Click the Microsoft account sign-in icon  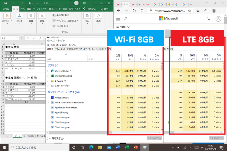click(x=218, y=19)
